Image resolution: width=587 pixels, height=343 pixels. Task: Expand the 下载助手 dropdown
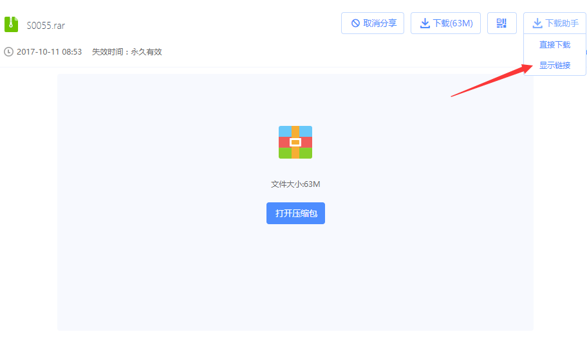pos(561,23)
